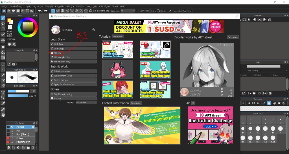This screenshot has height=154, width=289.
Task: Open Cloud menu
Action: coord(115,6)
